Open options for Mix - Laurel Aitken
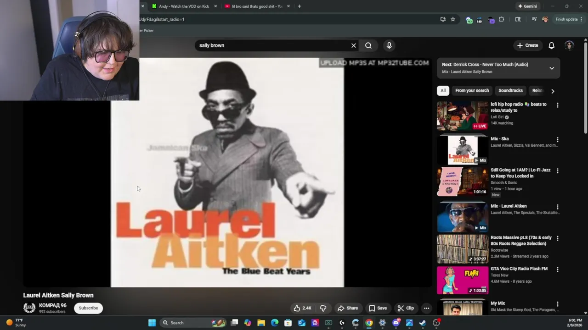Viewport: 588px width, 330px height. pyautogui.click(x=558, y=207)
